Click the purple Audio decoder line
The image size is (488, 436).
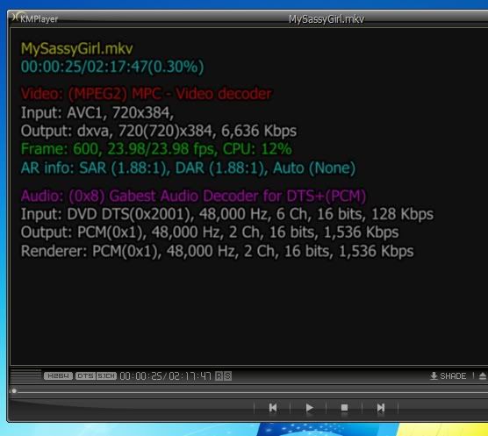[193, 196]
